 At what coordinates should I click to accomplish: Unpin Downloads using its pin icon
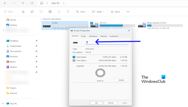(36, 46)
